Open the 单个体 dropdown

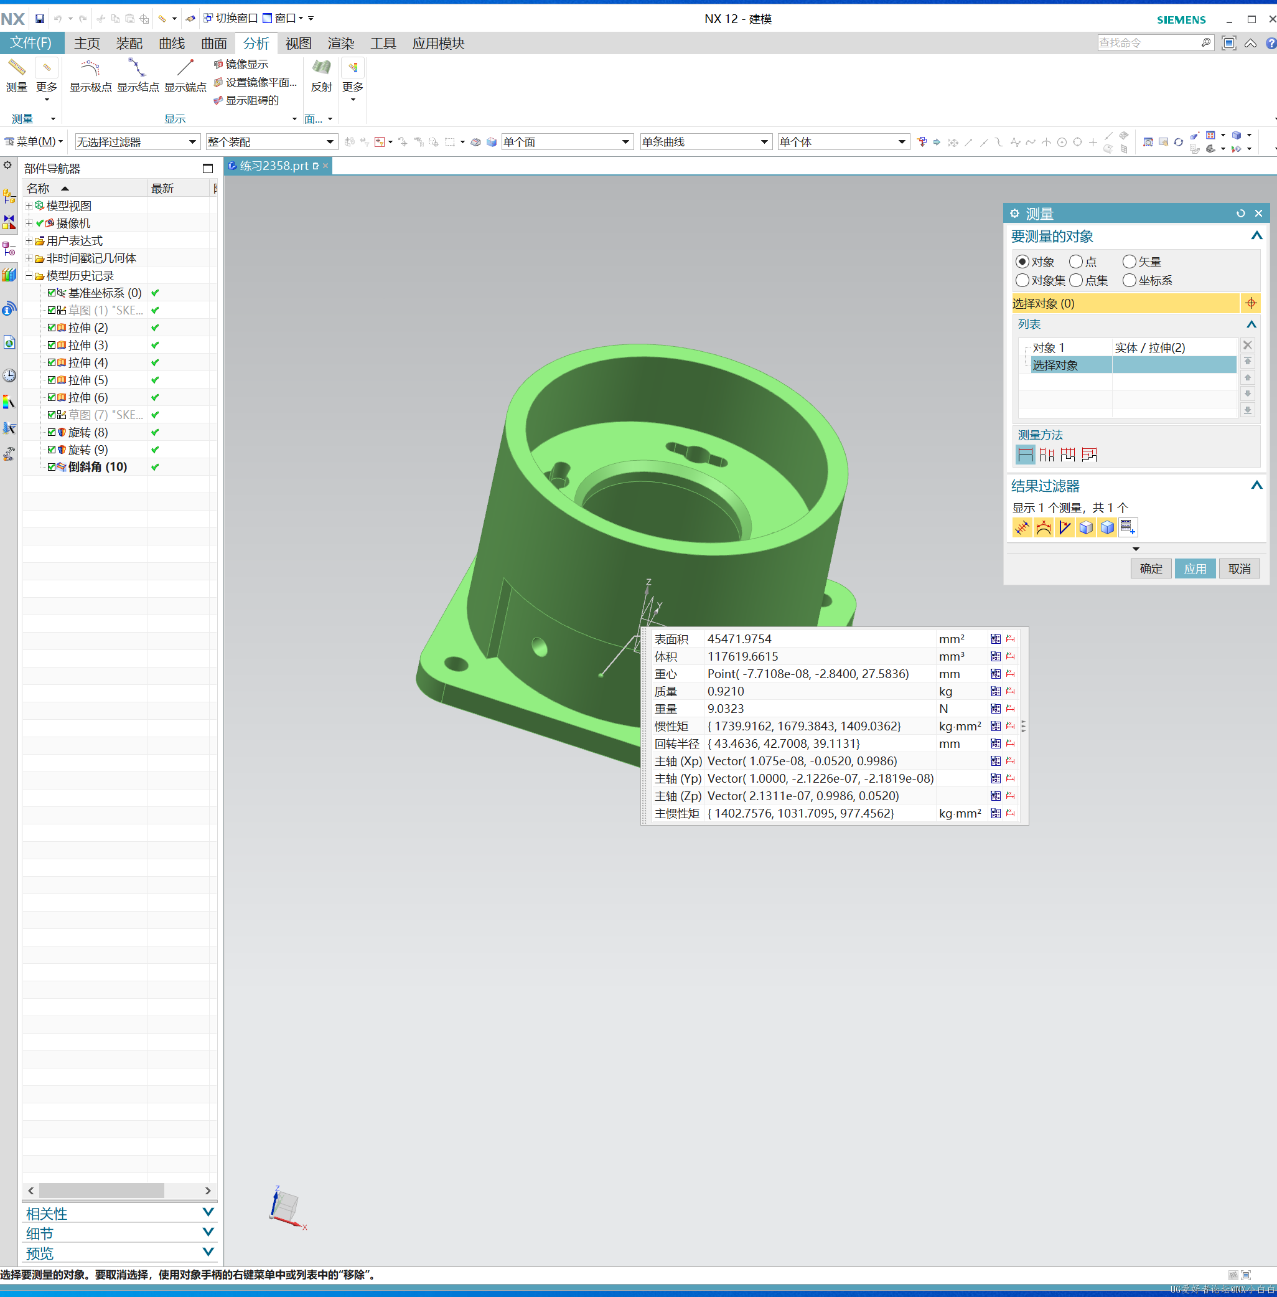tap(843, 141)
